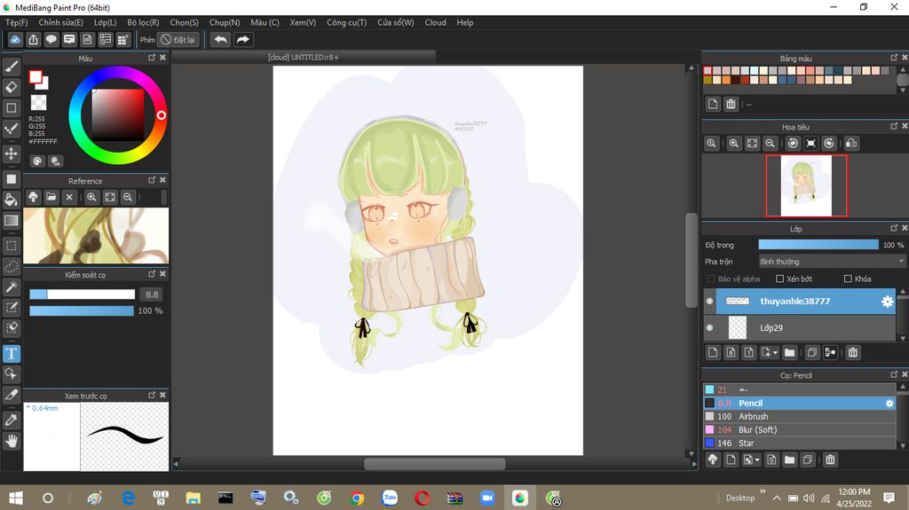Open File Explorer from the taskbar
This screenshot has width=909, height=510.
[x=193, y=498]
